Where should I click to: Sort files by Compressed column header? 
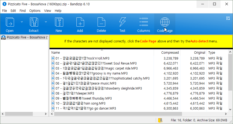pos(170,52)
